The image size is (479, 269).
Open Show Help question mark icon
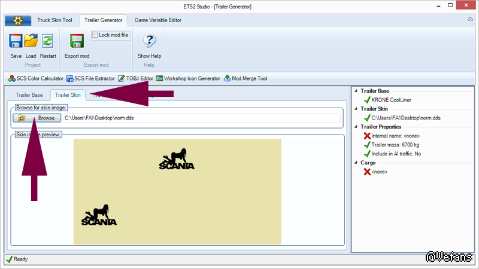pos(149,41)
